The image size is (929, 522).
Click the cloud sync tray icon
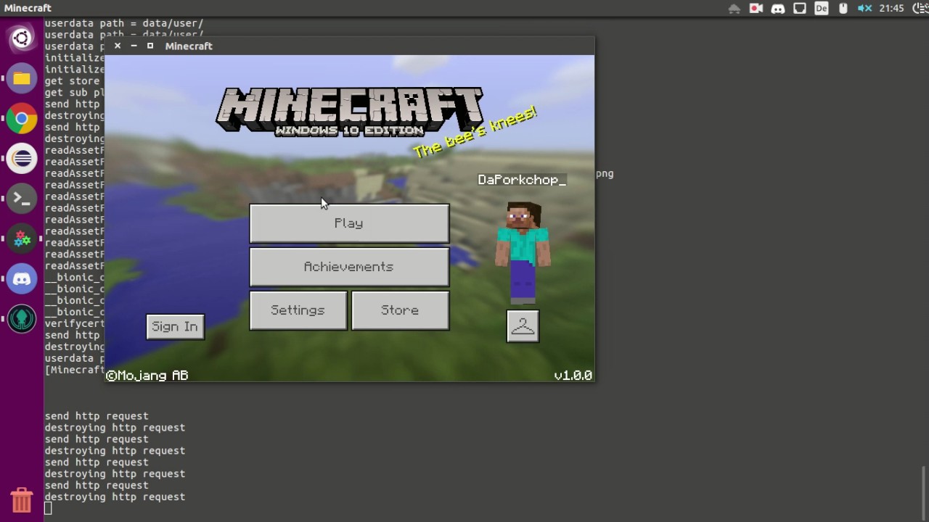(x=734, y=9)
